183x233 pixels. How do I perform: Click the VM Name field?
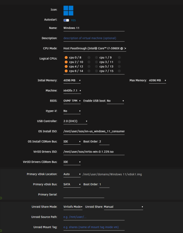pos(94,28)
